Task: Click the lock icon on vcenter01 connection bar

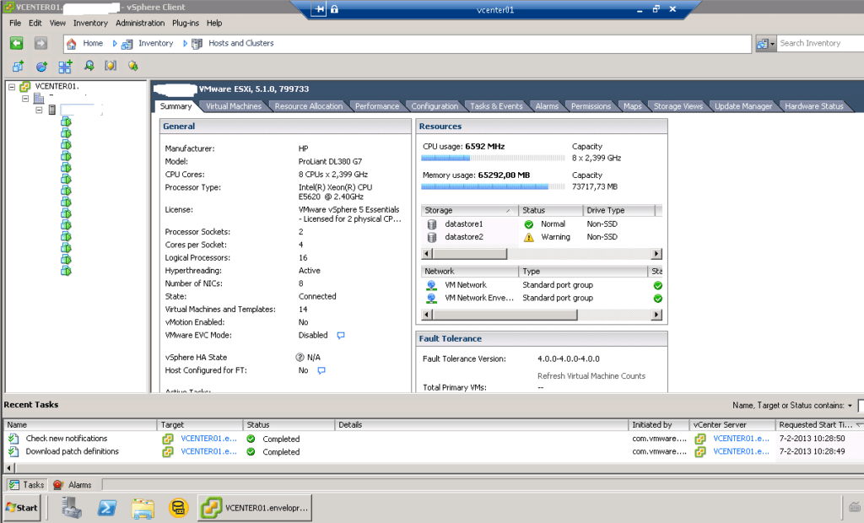Action: click(x=334, y=9)
